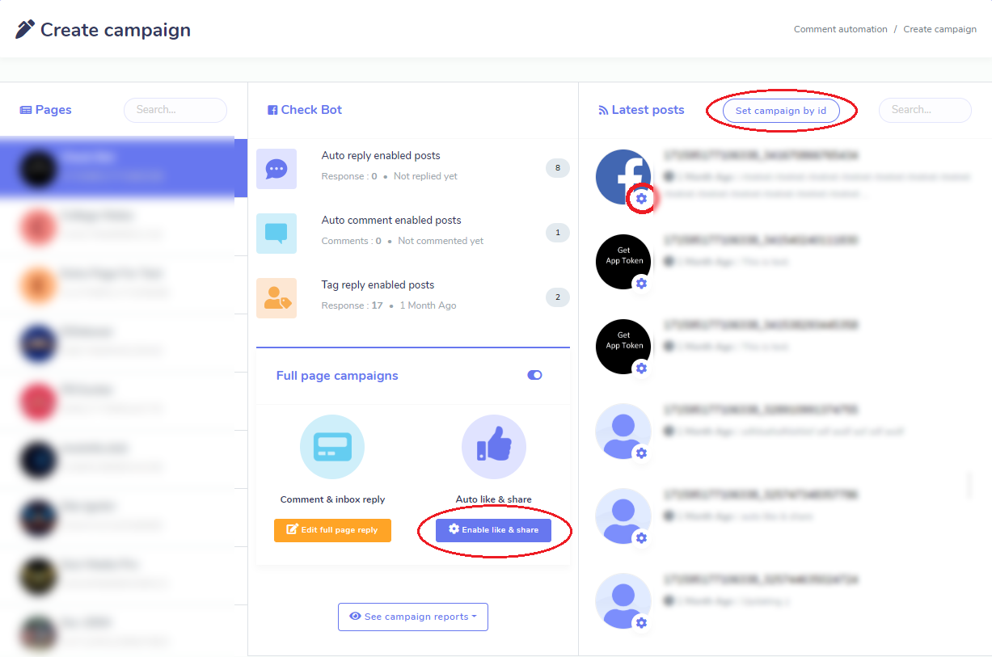
Task: Toggle the Full page campaigns switch
Action: pos(534,375)
